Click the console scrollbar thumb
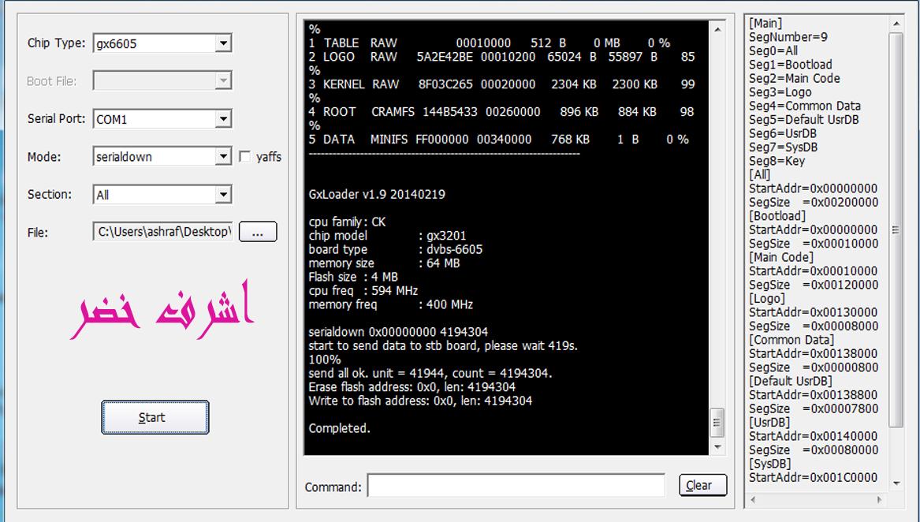This screenshot has width=920, height=522. [x=717, y=423]
